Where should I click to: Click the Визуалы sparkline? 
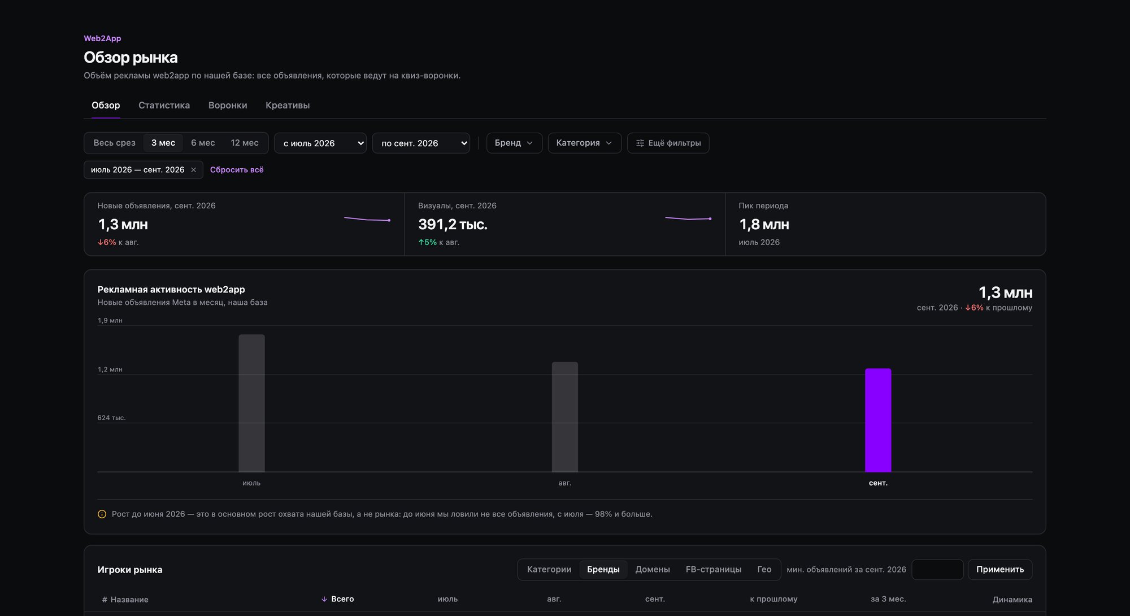[688, 219]
